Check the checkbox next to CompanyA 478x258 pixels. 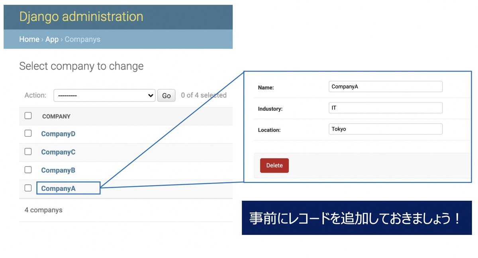point(28,188)
